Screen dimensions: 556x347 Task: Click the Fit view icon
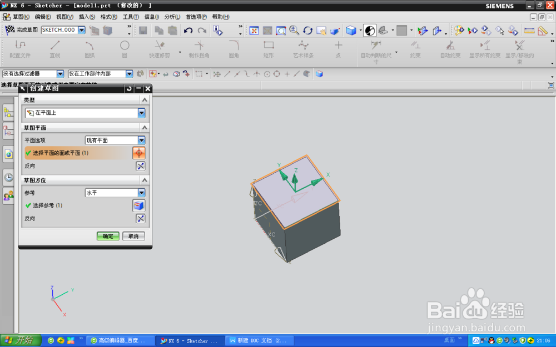[254, 31]
